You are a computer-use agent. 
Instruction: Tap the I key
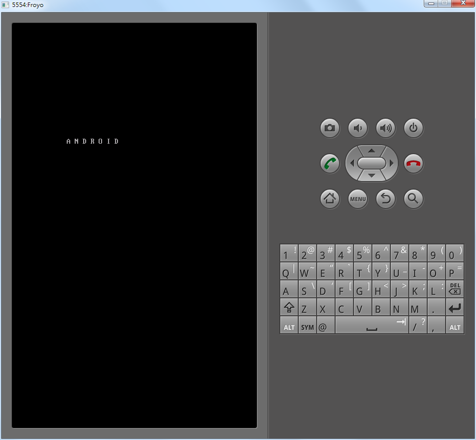pos(418,271)
